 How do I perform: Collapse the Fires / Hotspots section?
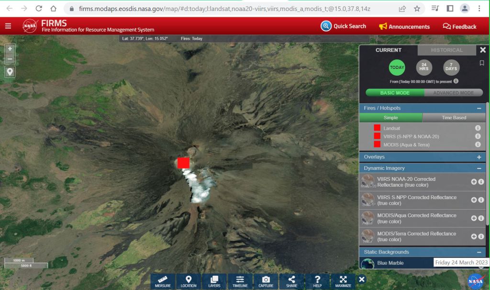(x=479, y=109)
